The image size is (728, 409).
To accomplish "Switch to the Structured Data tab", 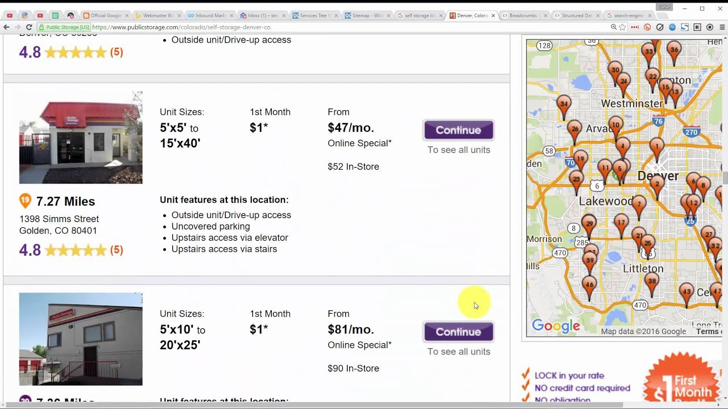I will click(576, 15).
